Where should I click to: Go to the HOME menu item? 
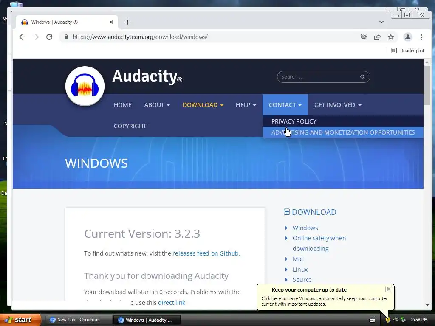(123, 105)
